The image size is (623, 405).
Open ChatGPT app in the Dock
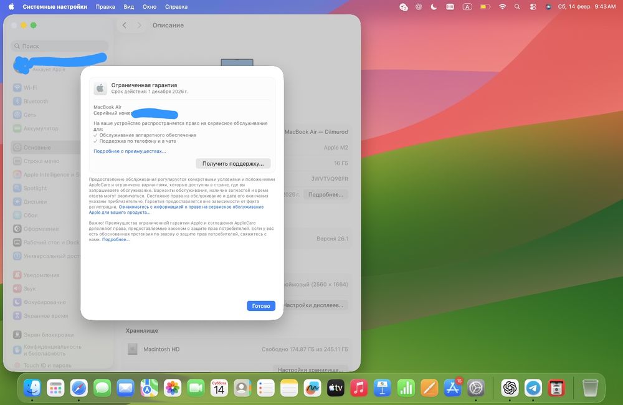point(510,388)
